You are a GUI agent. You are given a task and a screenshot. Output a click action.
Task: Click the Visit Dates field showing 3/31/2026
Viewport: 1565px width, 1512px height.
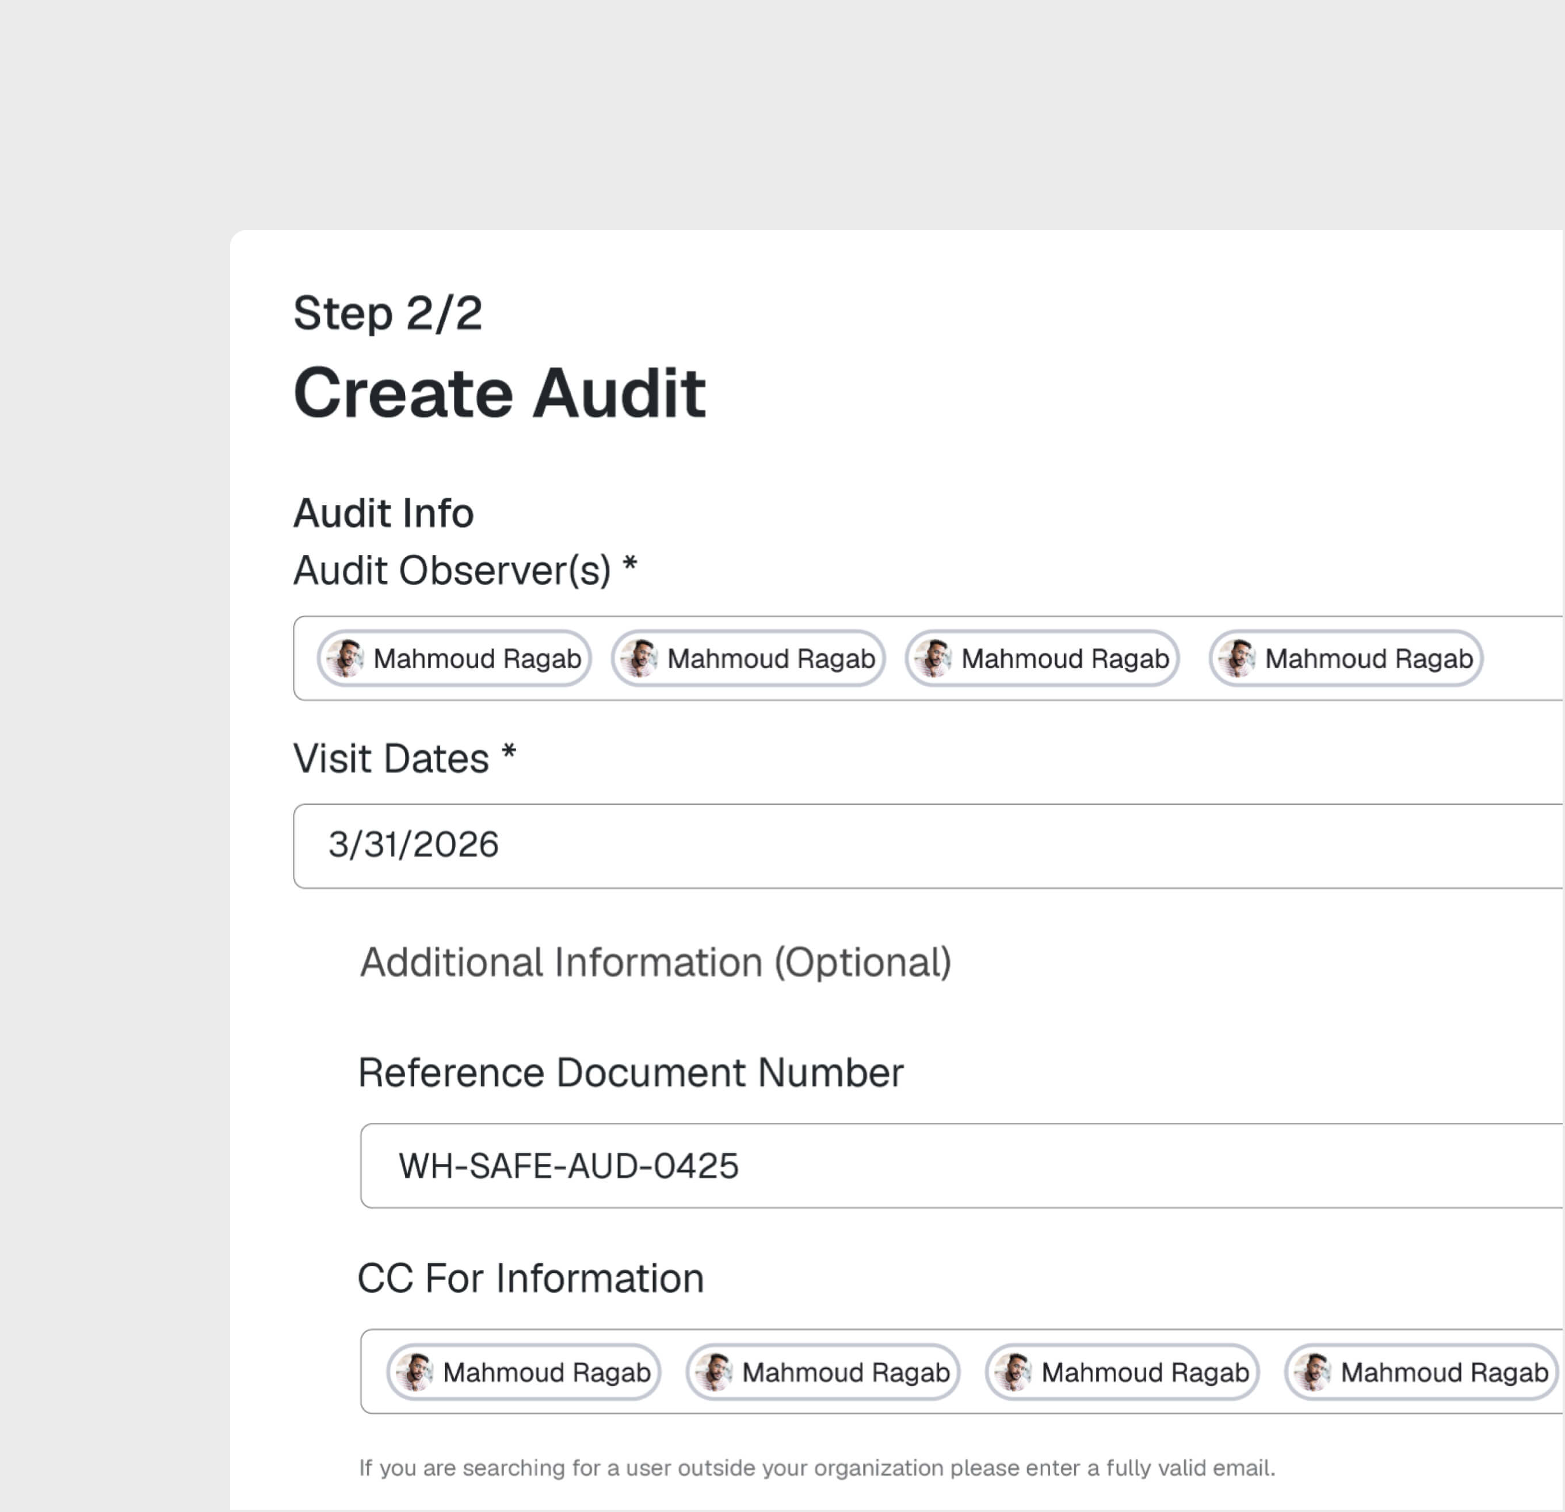point(414,845)
